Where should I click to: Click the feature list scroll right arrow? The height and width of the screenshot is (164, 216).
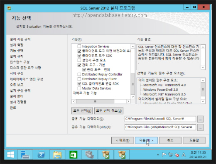click(x=128, y=101)
